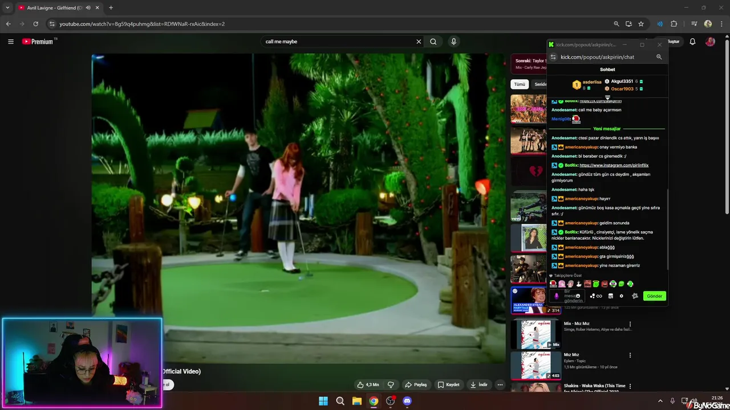Screen dimensions: 730x410
Task: Open YouTube notifications bell
Action: 692,42
